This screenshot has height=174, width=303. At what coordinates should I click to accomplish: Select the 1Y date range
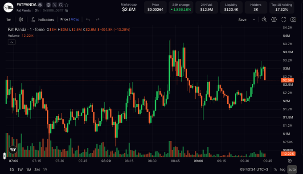pos(45,170)
